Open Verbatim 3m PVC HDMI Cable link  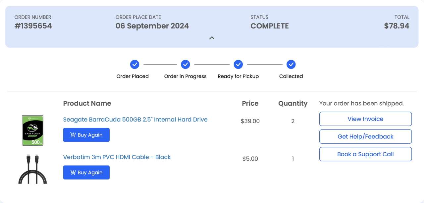pos(117,157)
